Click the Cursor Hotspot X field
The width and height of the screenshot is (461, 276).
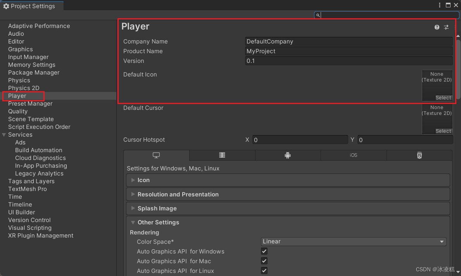(x=300, y=140)
